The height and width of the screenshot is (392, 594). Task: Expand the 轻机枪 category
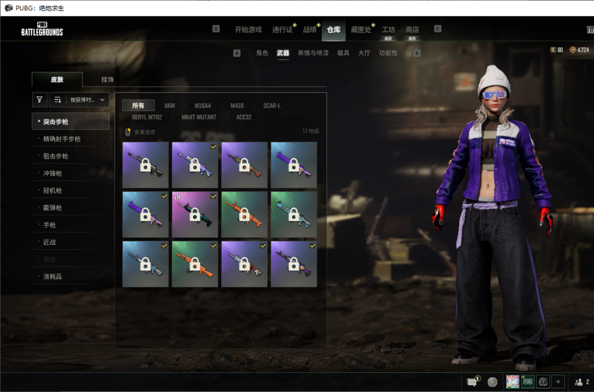click(70, 190)
